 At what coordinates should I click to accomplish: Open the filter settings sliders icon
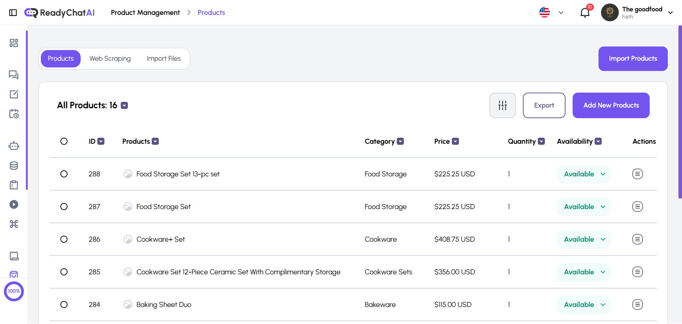point(502,105)
